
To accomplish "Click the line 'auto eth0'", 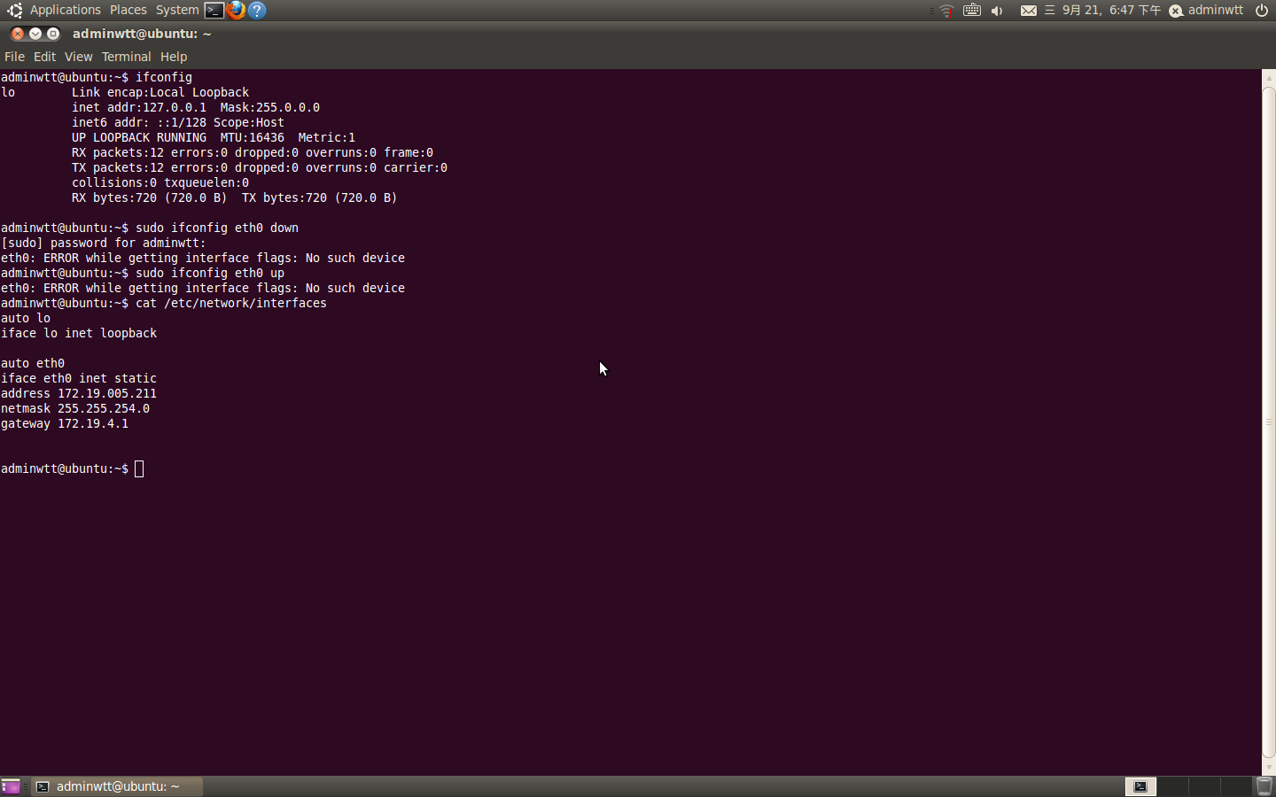I will [x=33, y=363].
